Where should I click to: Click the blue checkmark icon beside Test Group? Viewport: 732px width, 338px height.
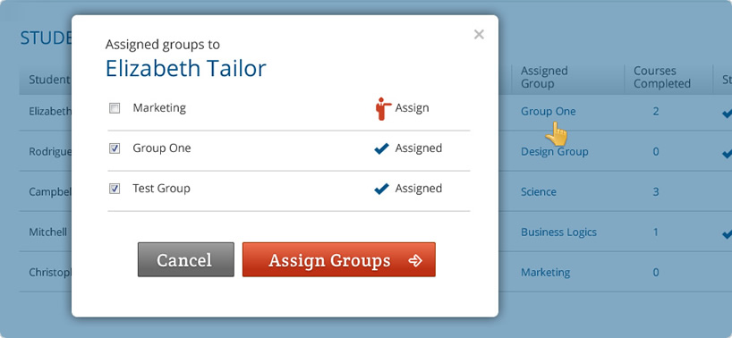coord(381,189)
